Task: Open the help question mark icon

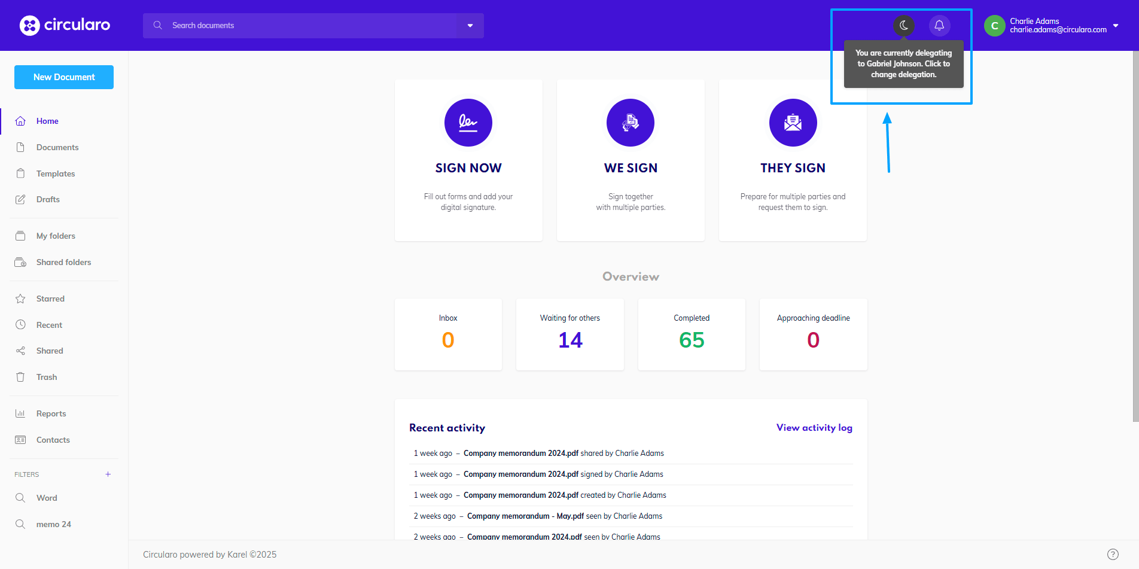Action: (1113, 554)
